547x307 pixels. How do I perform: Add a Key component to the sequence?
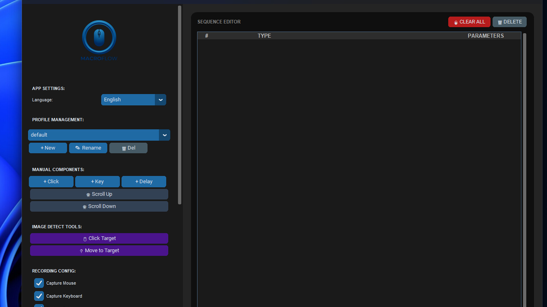[97, 181]
